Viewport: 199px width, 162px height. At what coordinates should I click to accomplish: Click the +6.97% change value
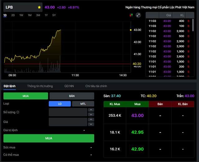(x=73, y=7)
